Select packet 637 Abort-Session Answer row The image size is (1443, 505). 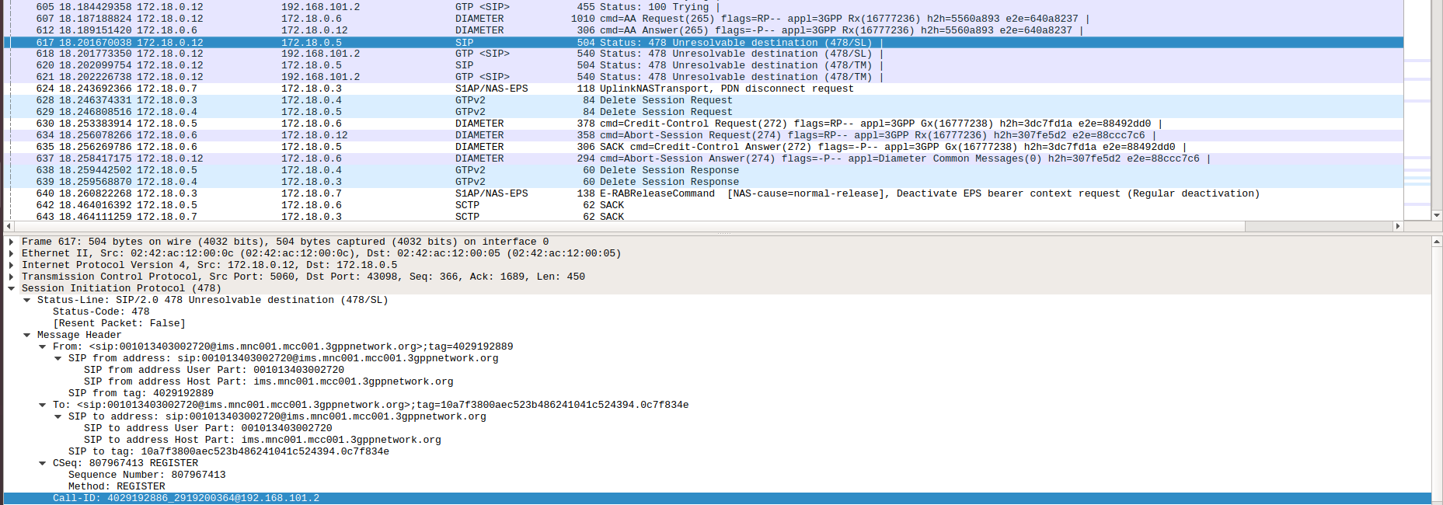tap(703, 158)
